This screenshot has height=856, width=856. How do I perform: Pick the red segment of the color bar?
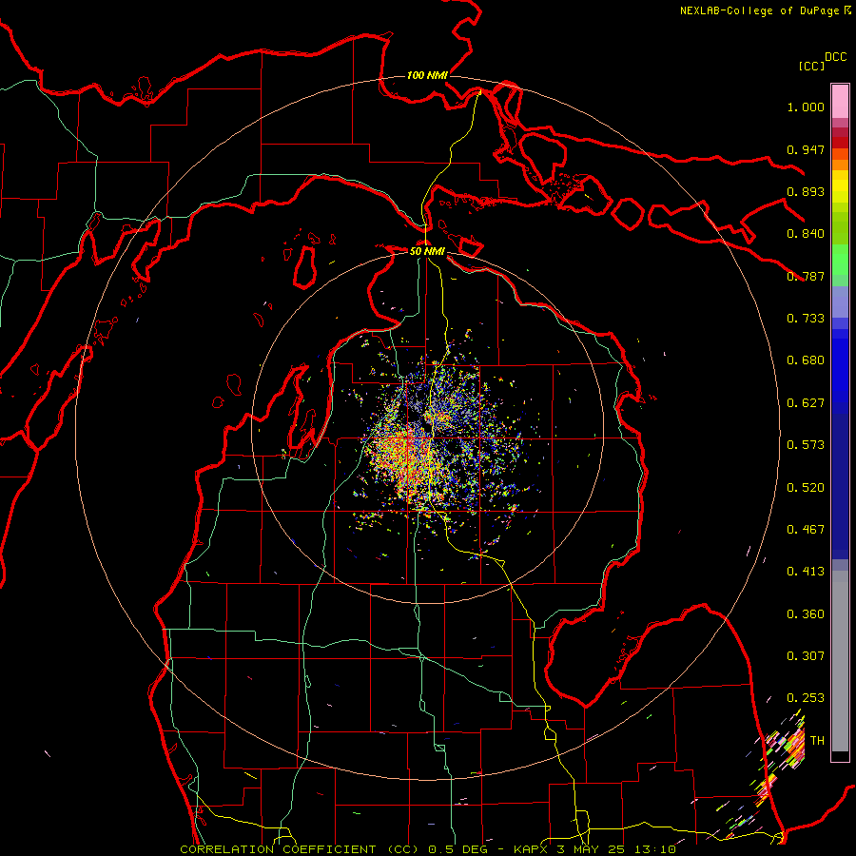[x=840, y=143]
